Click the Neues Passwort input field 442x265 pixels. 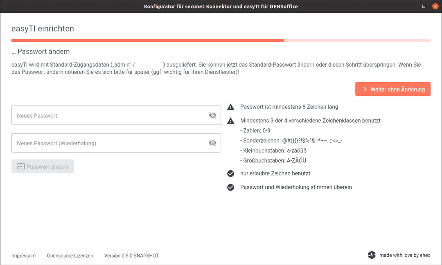tap(108, 115)
